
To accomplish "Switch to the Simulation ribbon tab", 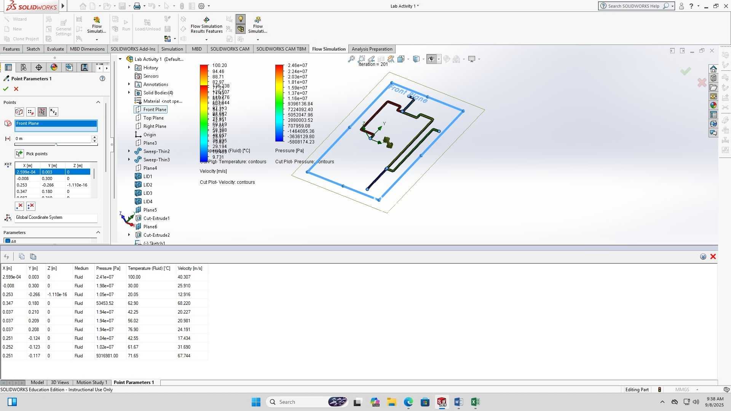I will (x=172, y=49).
